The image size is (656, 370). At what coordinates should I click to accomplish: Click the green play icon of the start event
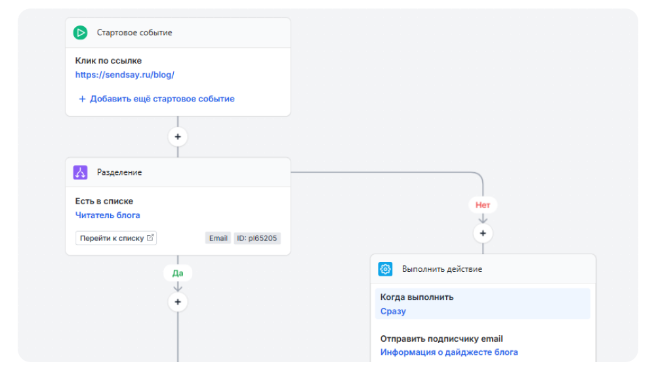[x=80, y=33]
